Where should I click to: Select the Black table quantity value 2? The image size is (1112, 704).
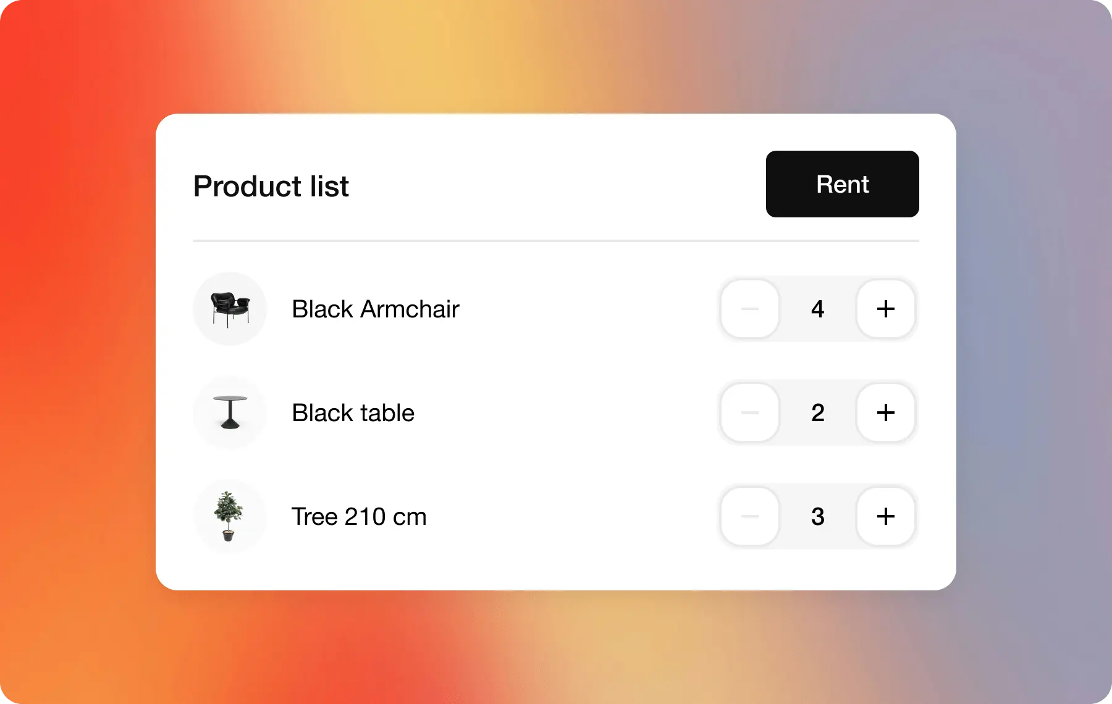click(817, 413)
